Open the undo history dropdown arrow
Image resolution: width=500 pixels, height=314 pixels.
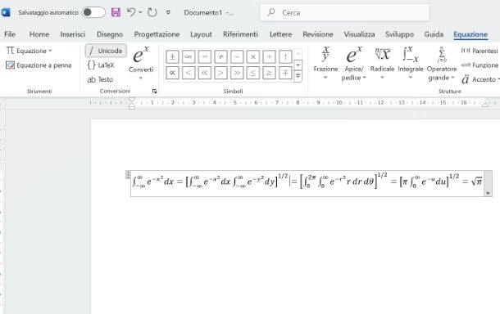tap(140, 12)
